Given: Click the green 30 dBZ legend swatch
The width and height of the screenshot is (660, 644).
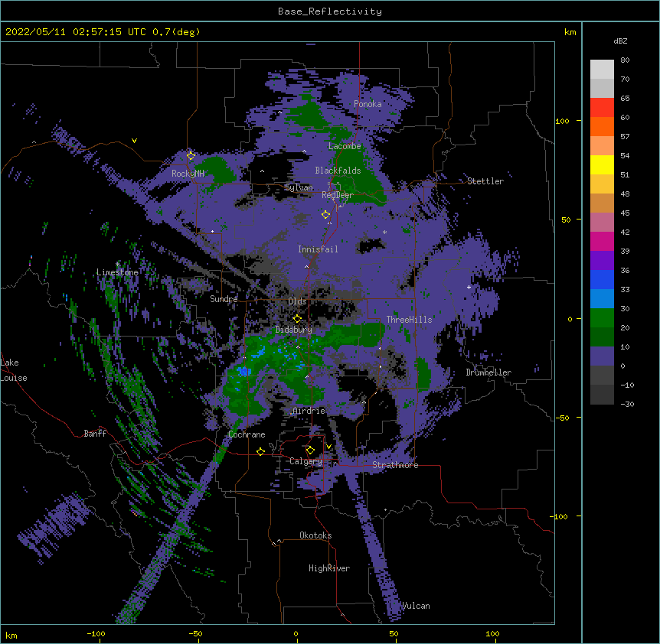Looking at the screenshot, I should pos(602,318).
